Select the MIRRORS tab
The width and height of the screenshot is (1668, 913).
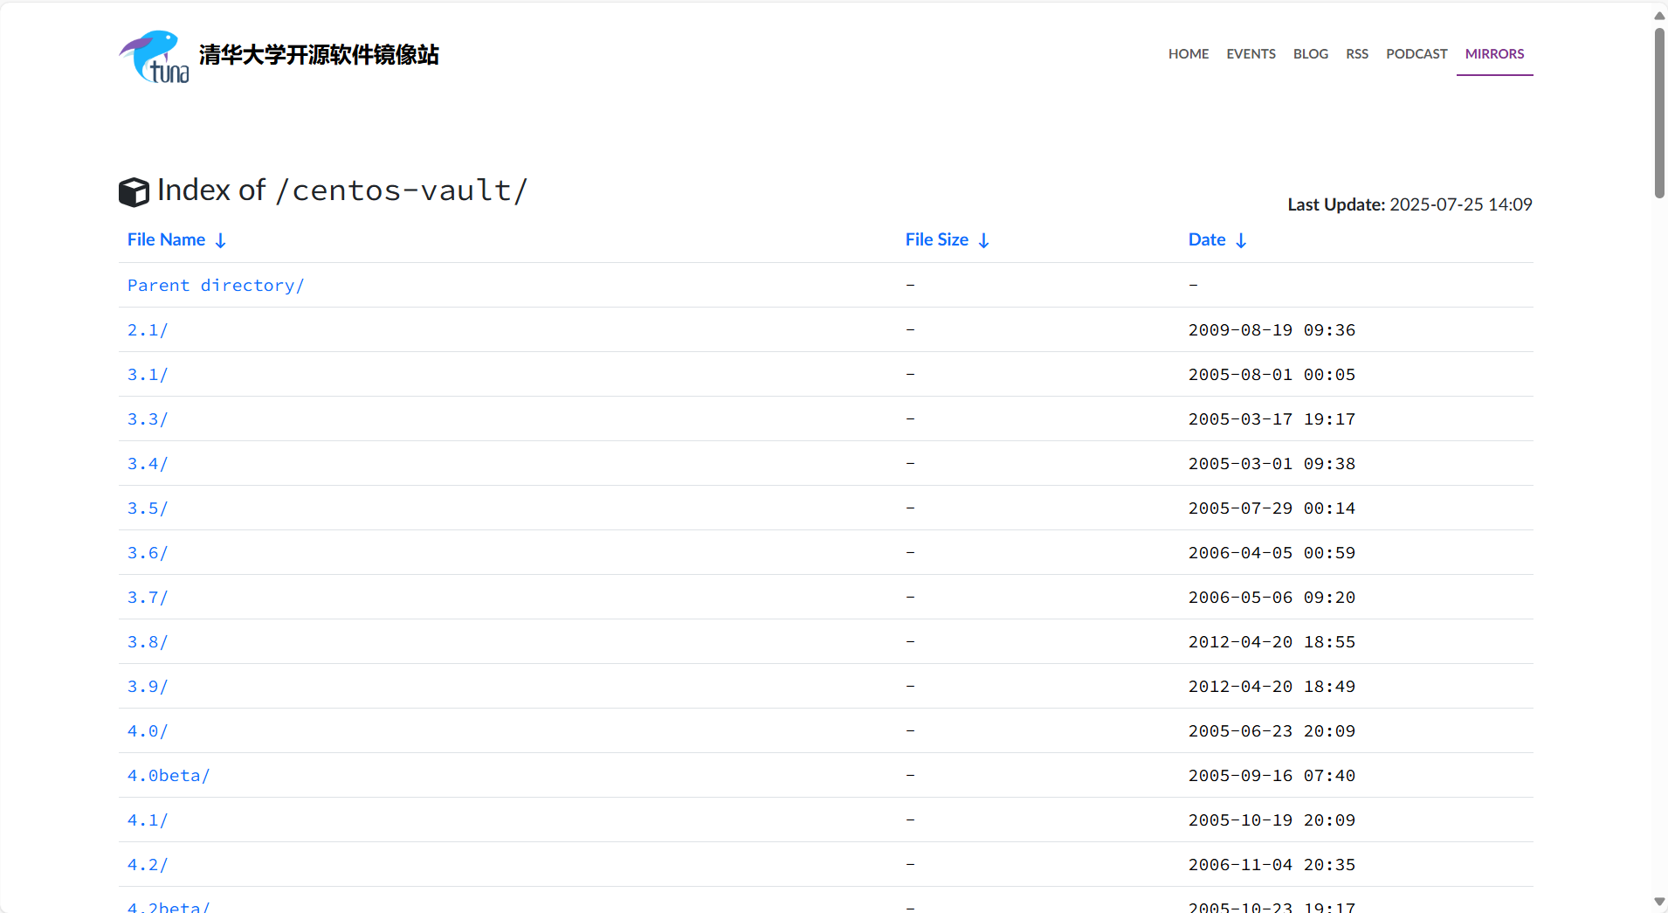tap(1494, 54)
